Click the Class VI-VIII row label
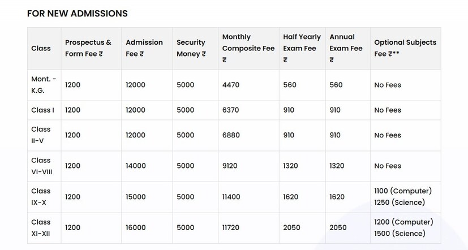 (42, 166)
